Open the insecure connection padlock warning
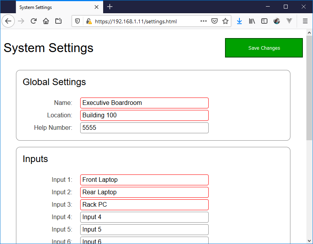 [x=89, y=21]
